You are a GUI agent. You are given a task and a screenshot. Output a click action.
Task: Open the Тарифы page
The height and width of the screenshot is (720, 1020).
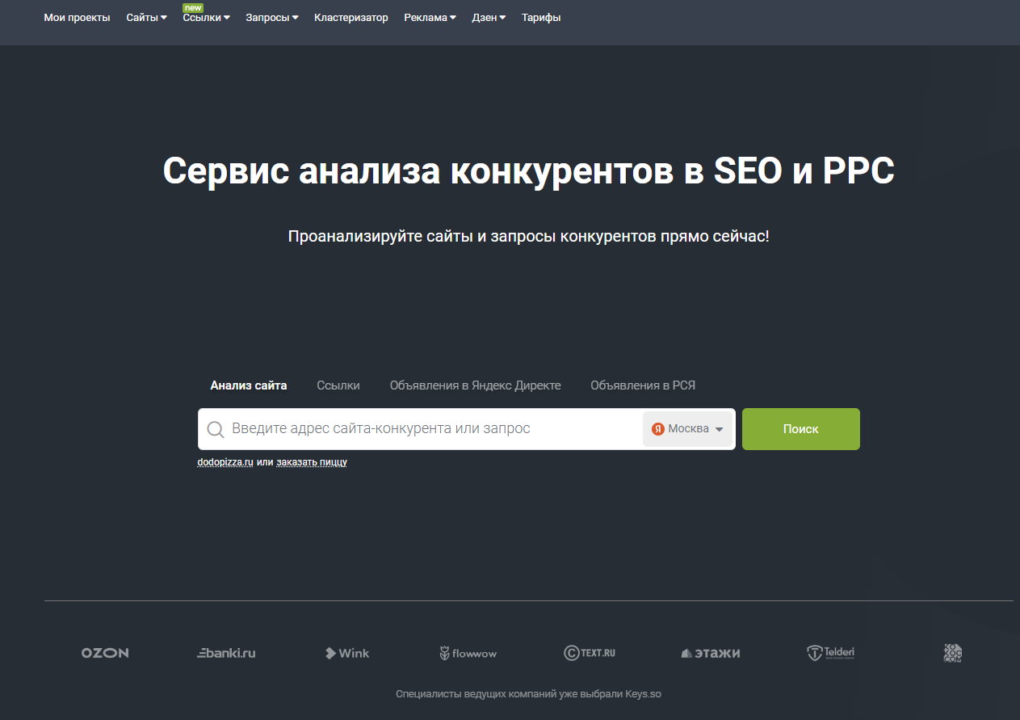541,18
